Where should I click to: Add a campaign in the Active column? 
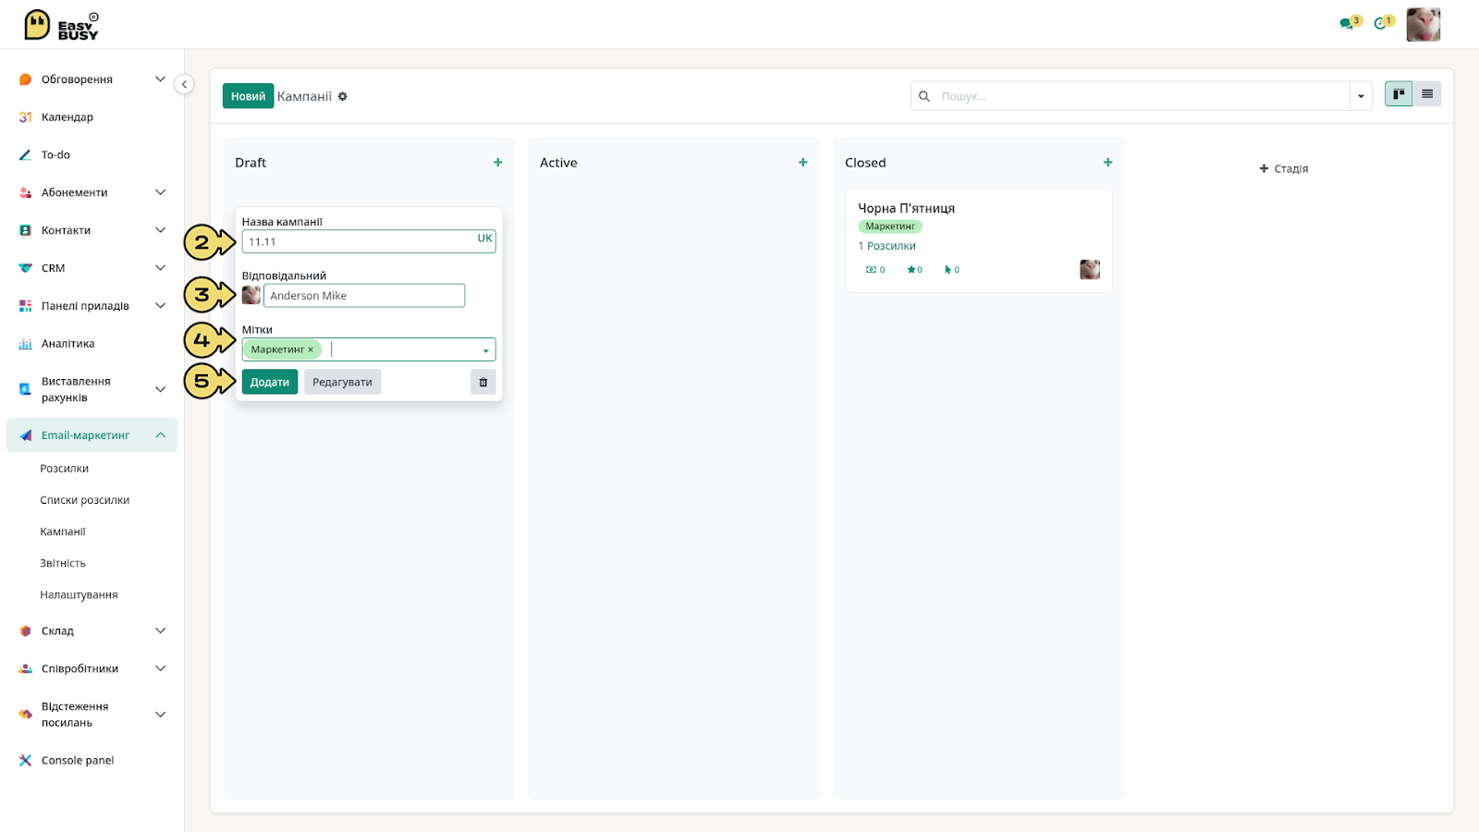point(802,163)
